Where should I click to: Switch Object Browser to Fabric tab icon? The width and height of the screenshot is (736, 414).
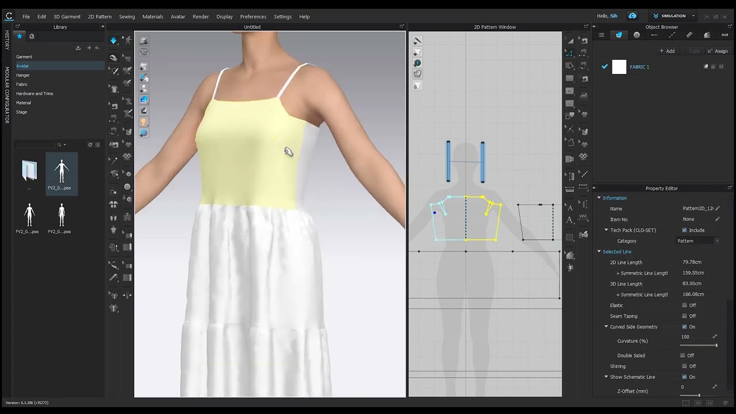(x=619, y=35)
